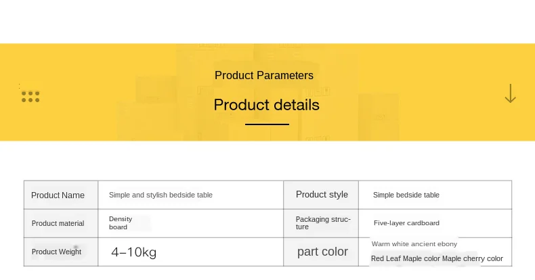Click the black underline below Product details
The height and width of the screenshot is (280, 535).
coord(267,124)
